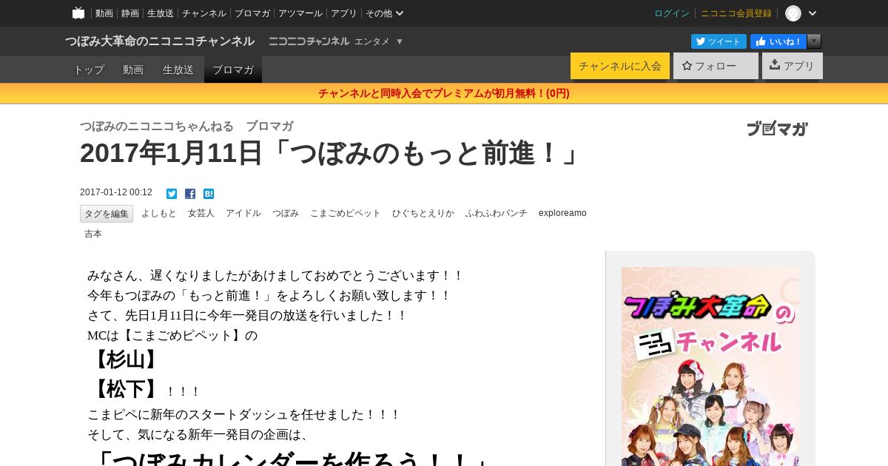Click the ログイン link
This screenshot has width=888, height=466.
(x=672, y=13)
